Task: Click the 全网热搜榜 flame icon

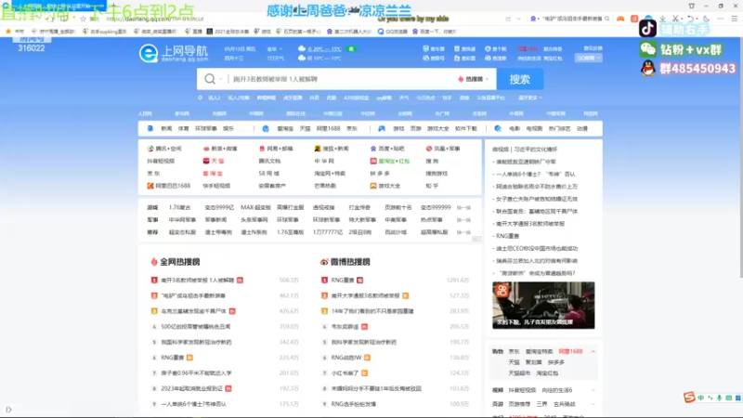Action: (x=153, y=262)
